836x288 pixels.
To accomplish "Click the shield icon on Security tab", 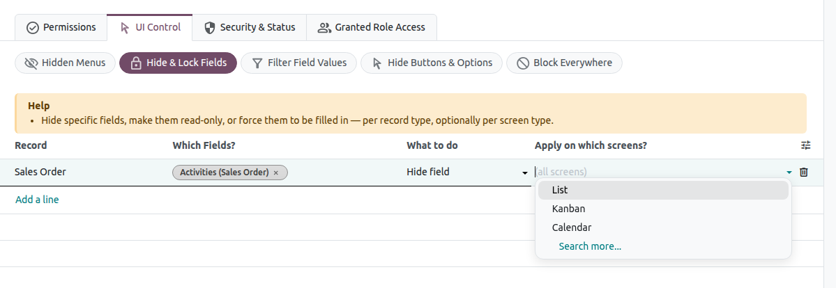I will point(210,28).
